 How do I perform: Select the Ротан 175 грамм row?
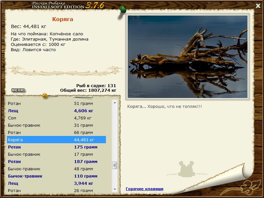tap(56, 147)
